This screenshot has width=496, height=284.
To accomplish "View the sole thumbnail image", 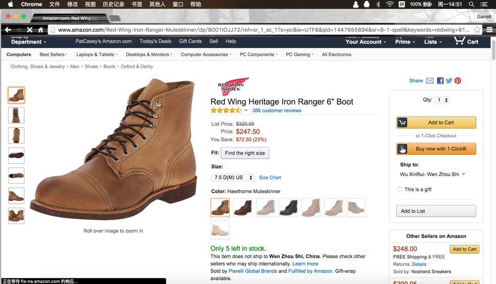I will point(16,156).
